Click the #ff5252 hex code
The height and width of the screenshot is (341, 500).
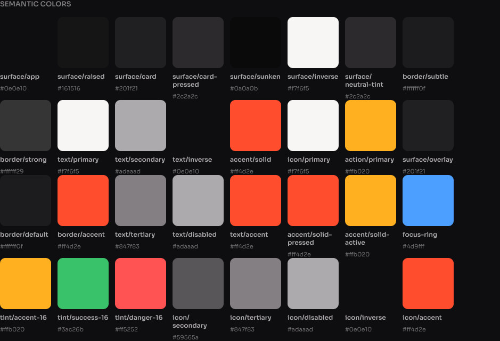(126, 329)
